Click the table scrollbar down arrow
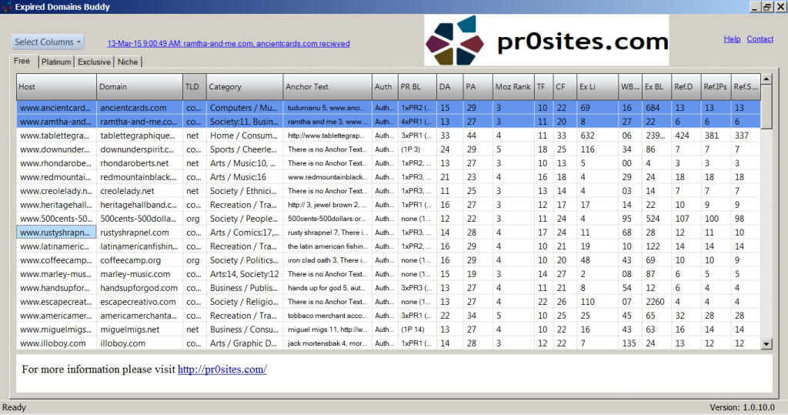Screen dimensions: 788x415 point(766,344)
